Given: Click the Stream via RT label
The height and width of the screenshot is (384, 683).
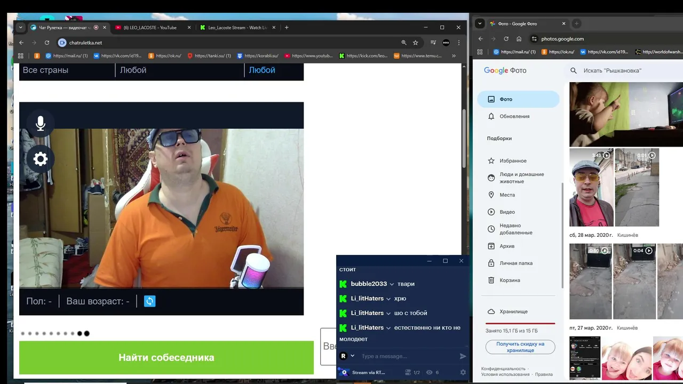Looking at the screenshot, I should (x=369, y=372).
